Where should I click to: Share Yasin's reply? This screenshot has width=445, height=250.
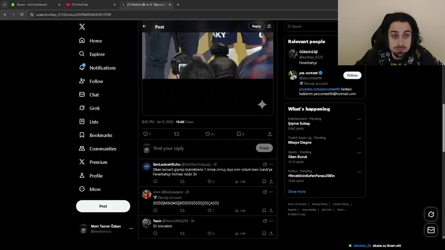click(271, 234)
